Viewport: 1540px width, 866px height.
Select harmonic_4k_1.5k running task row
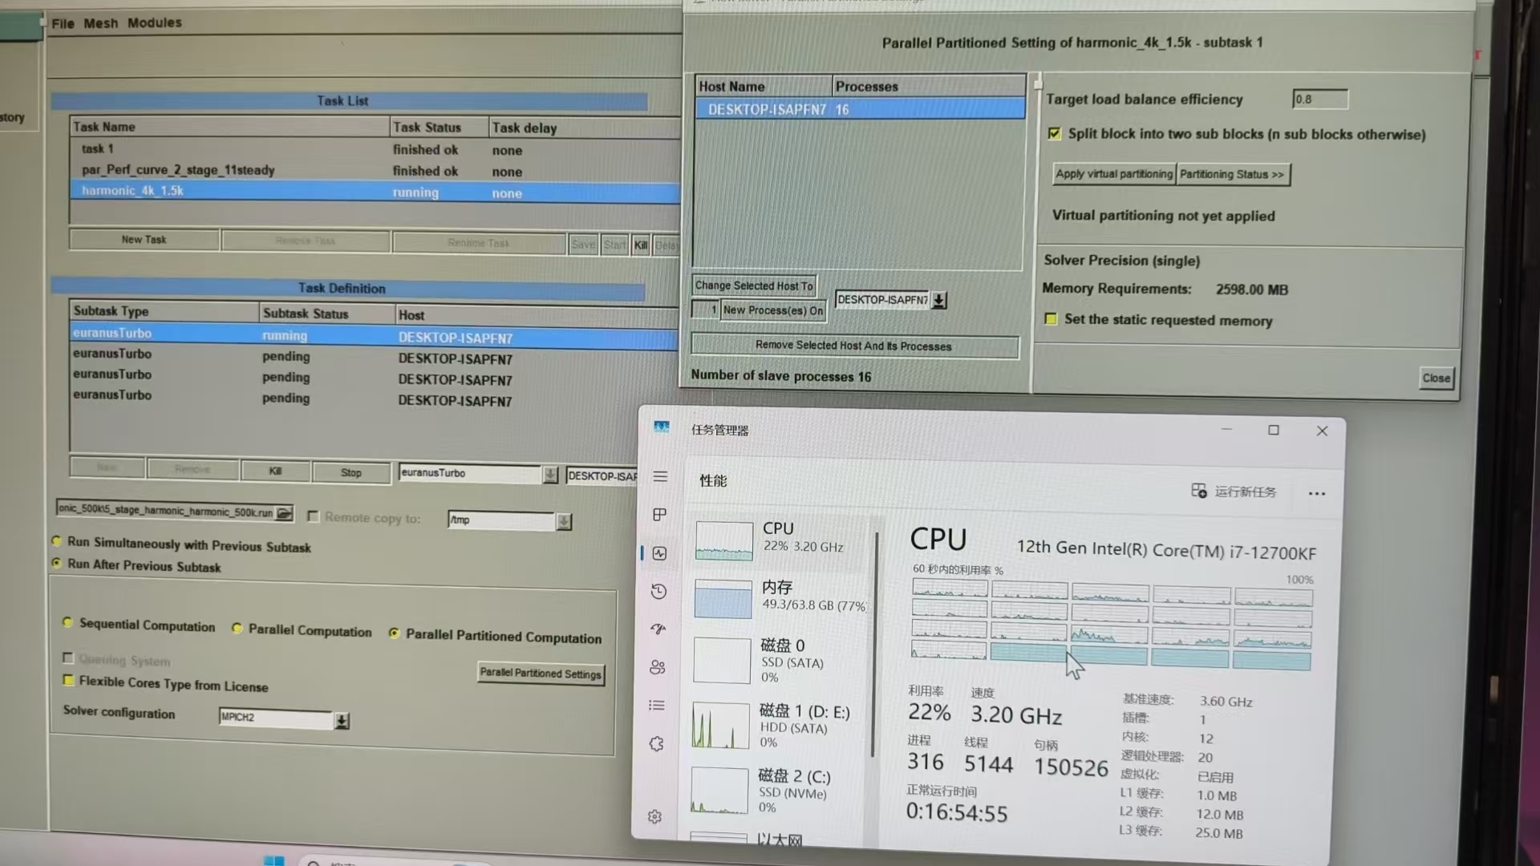click(375, 192)
